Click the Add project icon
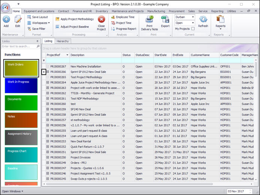 6,19
